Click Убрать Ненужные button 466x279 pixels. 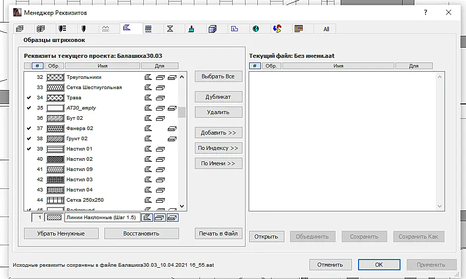(x=61, y=233)
